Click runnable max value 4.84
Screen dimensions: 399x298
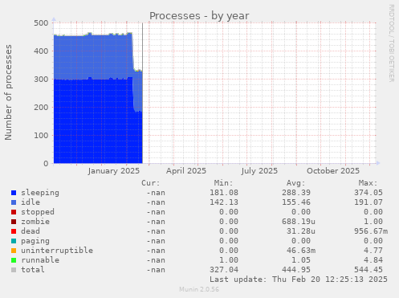pyautogui.click(x=373, y=260)
